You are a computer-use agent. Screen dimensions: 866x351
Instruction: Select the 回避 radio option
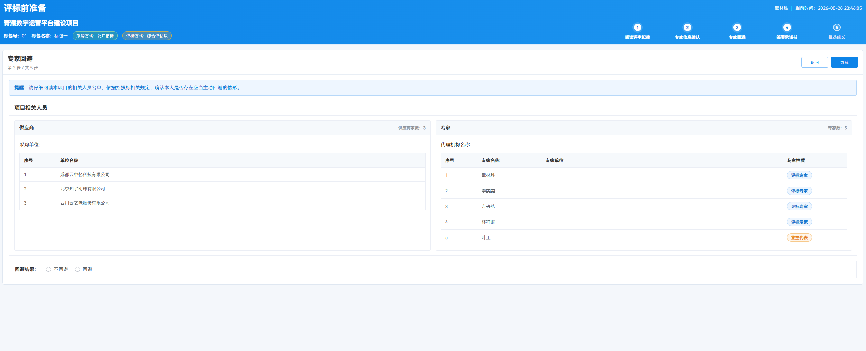coord(78,269)
